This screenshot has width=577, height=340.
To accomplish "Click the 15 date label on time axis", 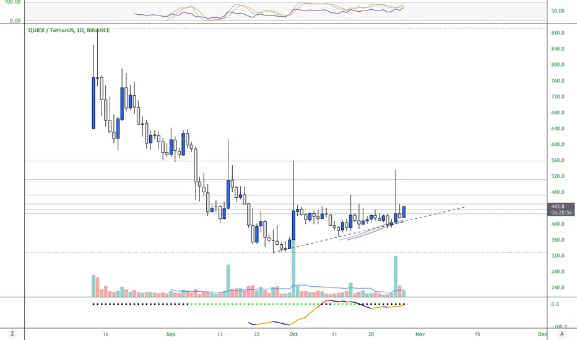I will click(x=477, y=334).
